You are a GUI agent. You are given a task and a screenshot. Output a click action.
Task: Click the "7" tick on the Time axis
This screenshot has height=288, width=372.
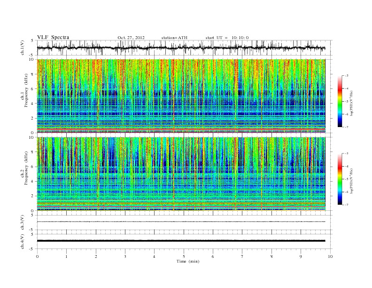click(x=242, y=256)
